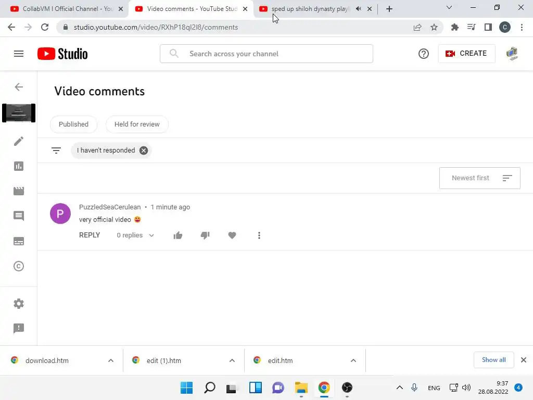
Task: Expand the 0 replies chevron
Action: point(151,235)
